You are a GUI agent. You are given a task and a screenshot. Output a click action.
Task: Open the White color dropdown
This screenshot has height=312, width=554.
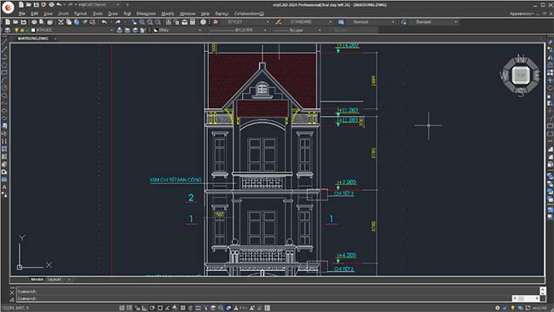click(200, 31)
